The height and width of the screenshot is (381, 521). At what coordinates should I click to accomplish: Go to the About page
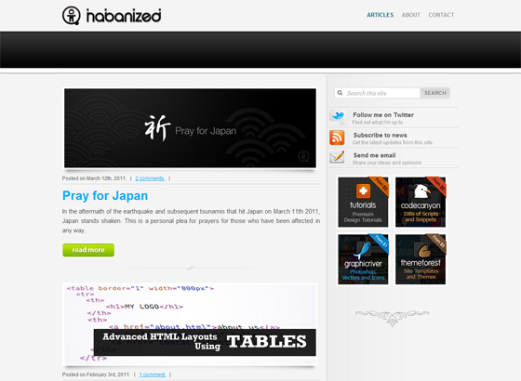[x=410, y=15]
